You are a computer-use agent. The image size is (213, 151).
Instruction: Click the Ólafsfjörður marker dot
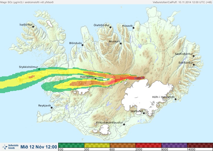click(x=110, y=27)
